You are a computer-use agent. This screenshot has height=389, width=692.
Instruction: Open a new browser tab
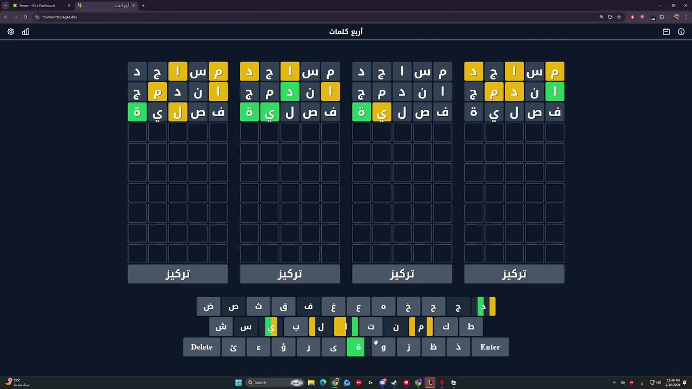143,5
